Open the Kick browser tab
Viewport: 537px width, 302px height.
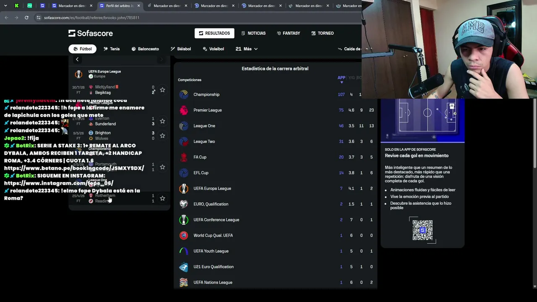click(x=16, y=6)
